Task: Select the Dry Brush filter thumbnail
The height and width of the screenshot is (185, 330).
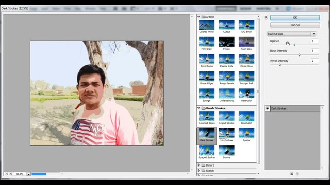Action: point(246,25)
